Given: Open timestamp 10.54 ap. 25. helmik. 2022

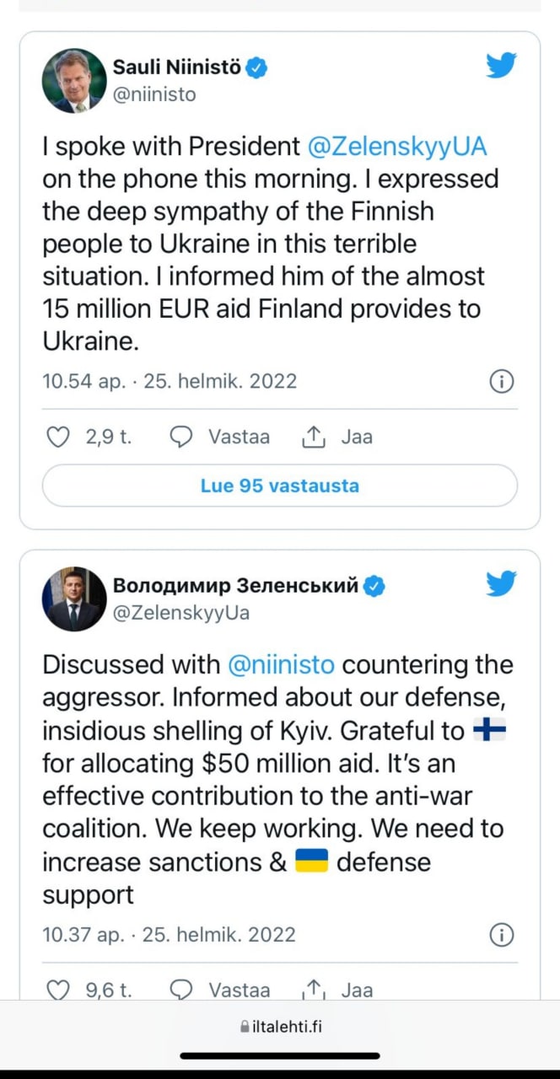Looking at the screenshot, I should point(170,381).
